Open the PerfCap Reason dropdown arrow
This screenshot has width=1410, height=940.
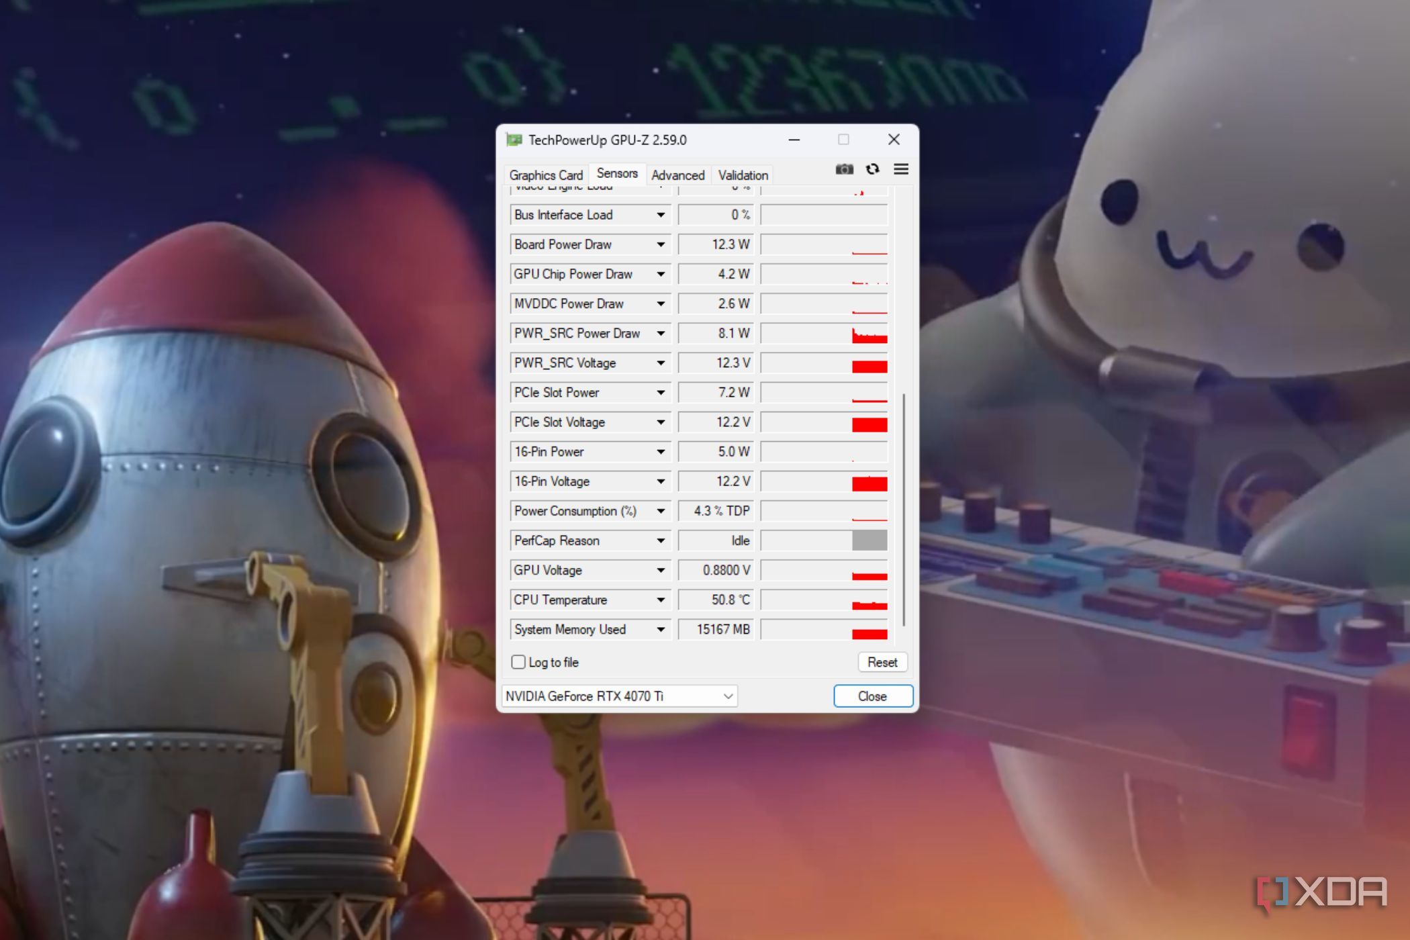pos(661,540)
